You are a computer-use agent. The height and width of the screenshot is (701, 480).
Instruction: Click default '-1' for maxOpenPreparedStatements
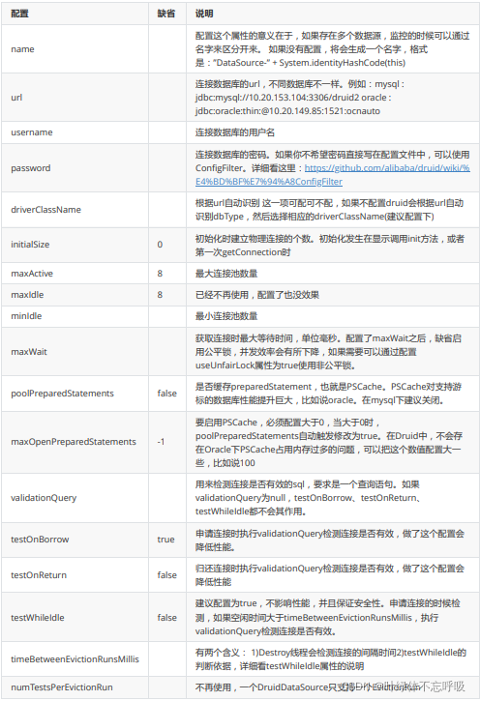pos(161,442)
